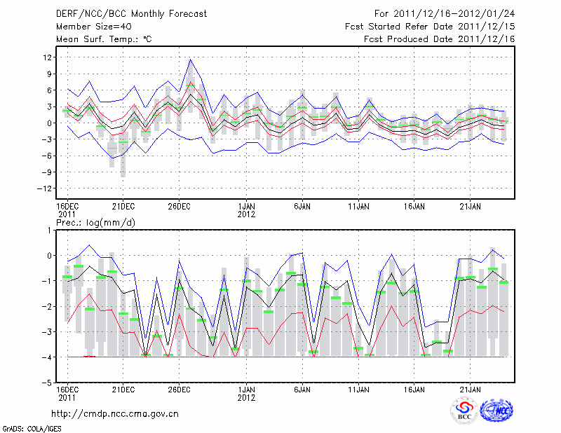Click 1JAN 2012 on the temperature chart axis
The image size is (561, 433).
(246, 210)
